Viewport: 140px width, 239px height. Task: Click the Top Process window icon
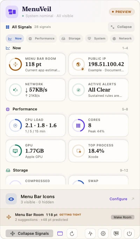78,151
